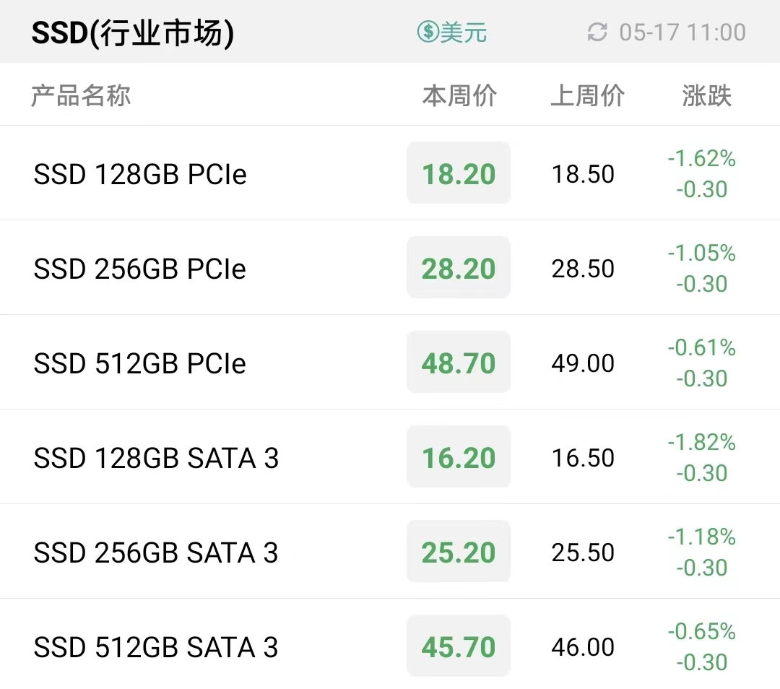Open the SSD(行业市场) section title
The width and height of the screenshot is (780, 689).
(x=133, y=32)
